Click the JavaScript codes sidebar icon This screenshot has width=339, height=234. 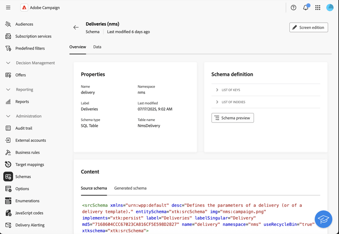(x=8, y=213)
